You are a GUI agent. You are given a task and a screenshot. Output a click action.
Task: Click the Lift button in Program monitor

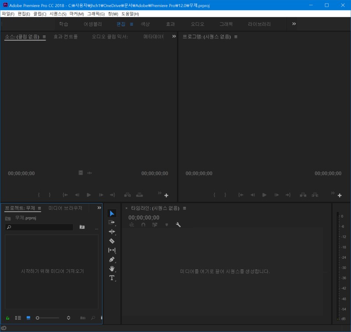(303, 195)
